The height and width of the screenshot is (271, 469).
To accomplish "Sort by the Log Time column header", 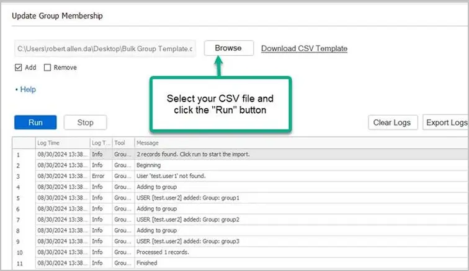I will click(63, 143).
